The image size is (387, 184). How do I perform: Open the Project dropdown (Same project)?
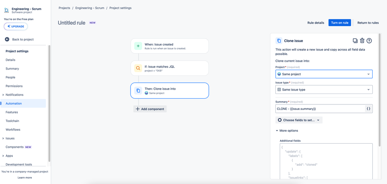[324, 74]
